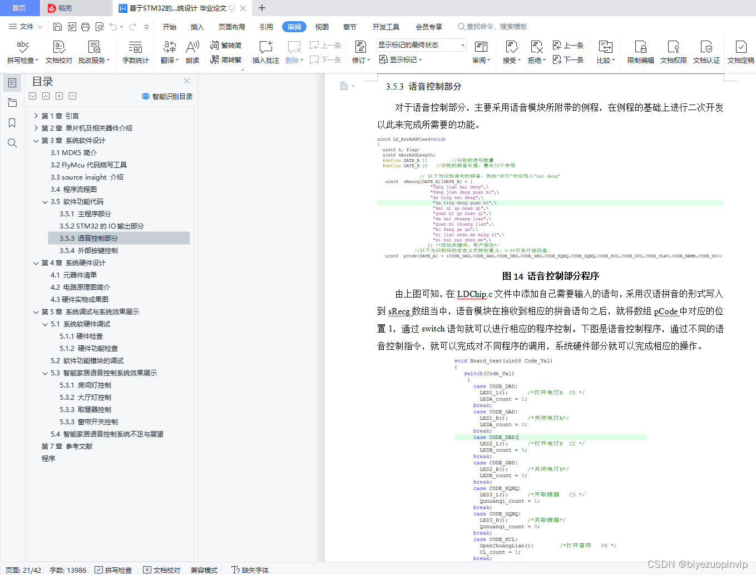Click 兼容模式 in status bar
Viewport: 756px width, 575px height.
(x=204, y=570)
